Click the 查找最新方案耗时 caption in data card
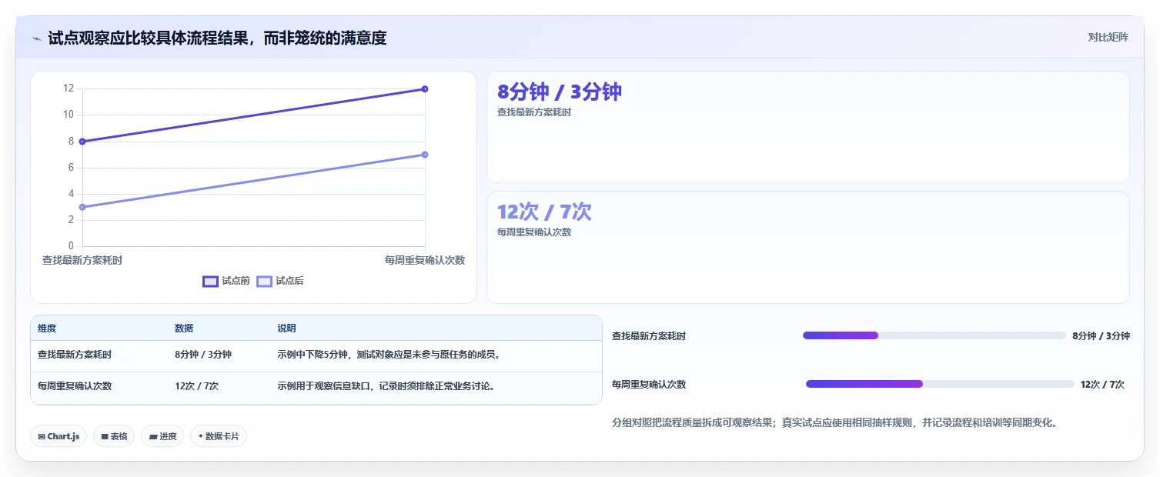The height and width of the screenshot is (477, 1160). tap(534, 112)
